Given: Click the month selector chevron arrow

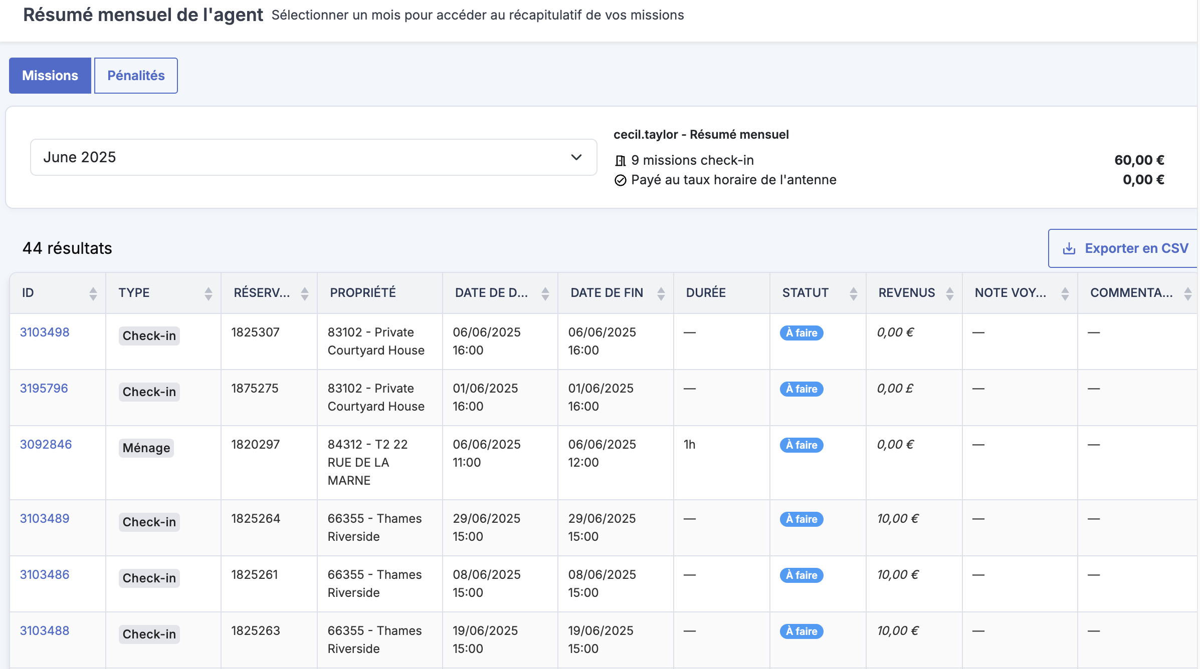Looking at the screenshot, I should [576, 157].
